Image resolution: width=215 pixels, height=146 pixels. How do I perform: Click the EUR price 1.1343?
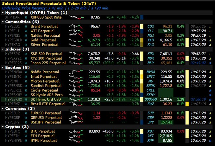click(x=167, y=113)
